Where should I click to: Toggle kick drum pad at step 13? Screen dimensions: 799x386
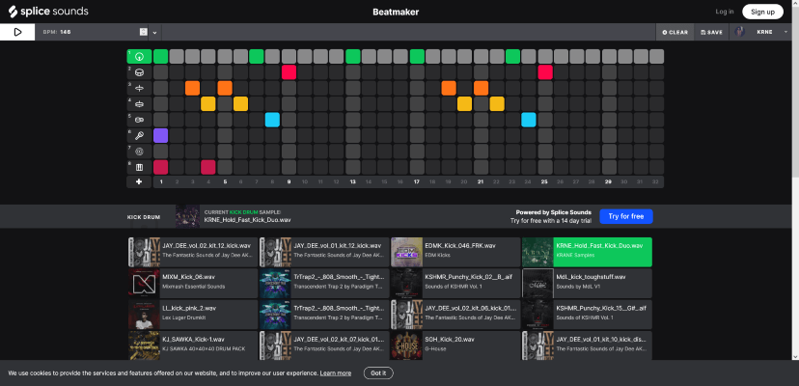(352, 56)
